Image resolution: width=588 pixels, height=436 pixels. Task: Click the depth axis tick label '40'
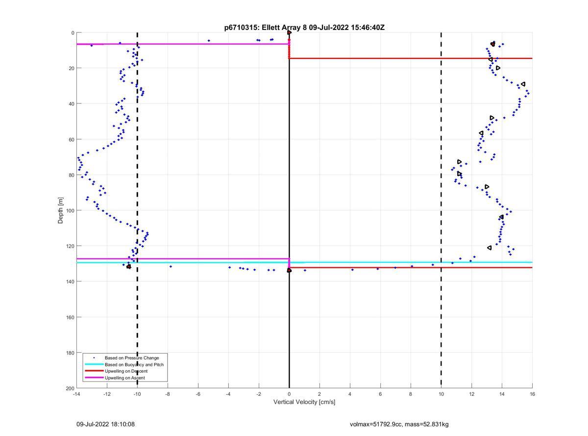coord(71,104)
